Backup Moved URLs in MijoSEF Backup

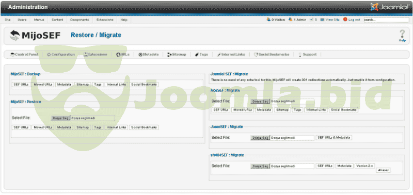[43, 85]
